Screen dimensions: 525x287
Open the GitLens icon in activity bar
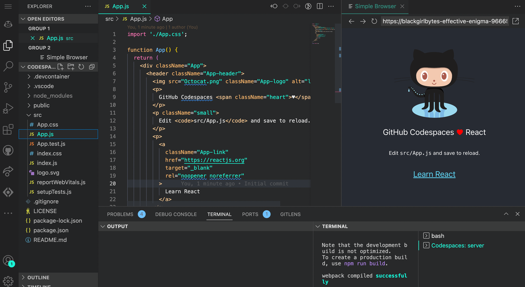(8, 192)
